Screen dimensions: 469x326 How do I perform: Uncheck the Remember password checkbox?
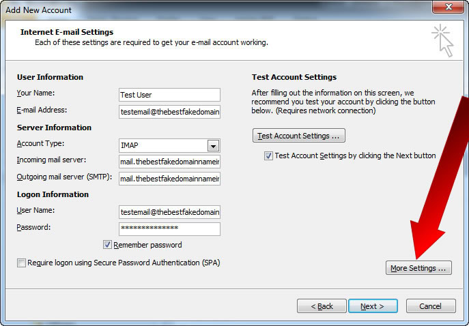point(107,245)
